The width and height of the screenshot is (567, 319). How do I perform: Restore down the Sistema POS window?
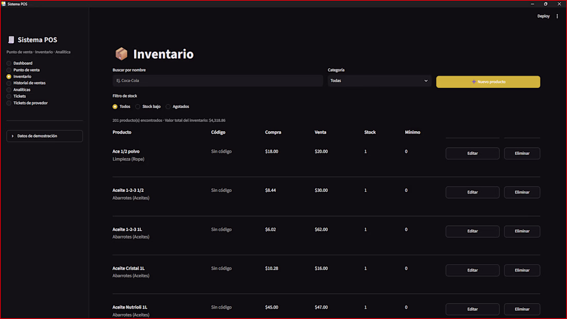pyautogui.click(x=546, y=4)
